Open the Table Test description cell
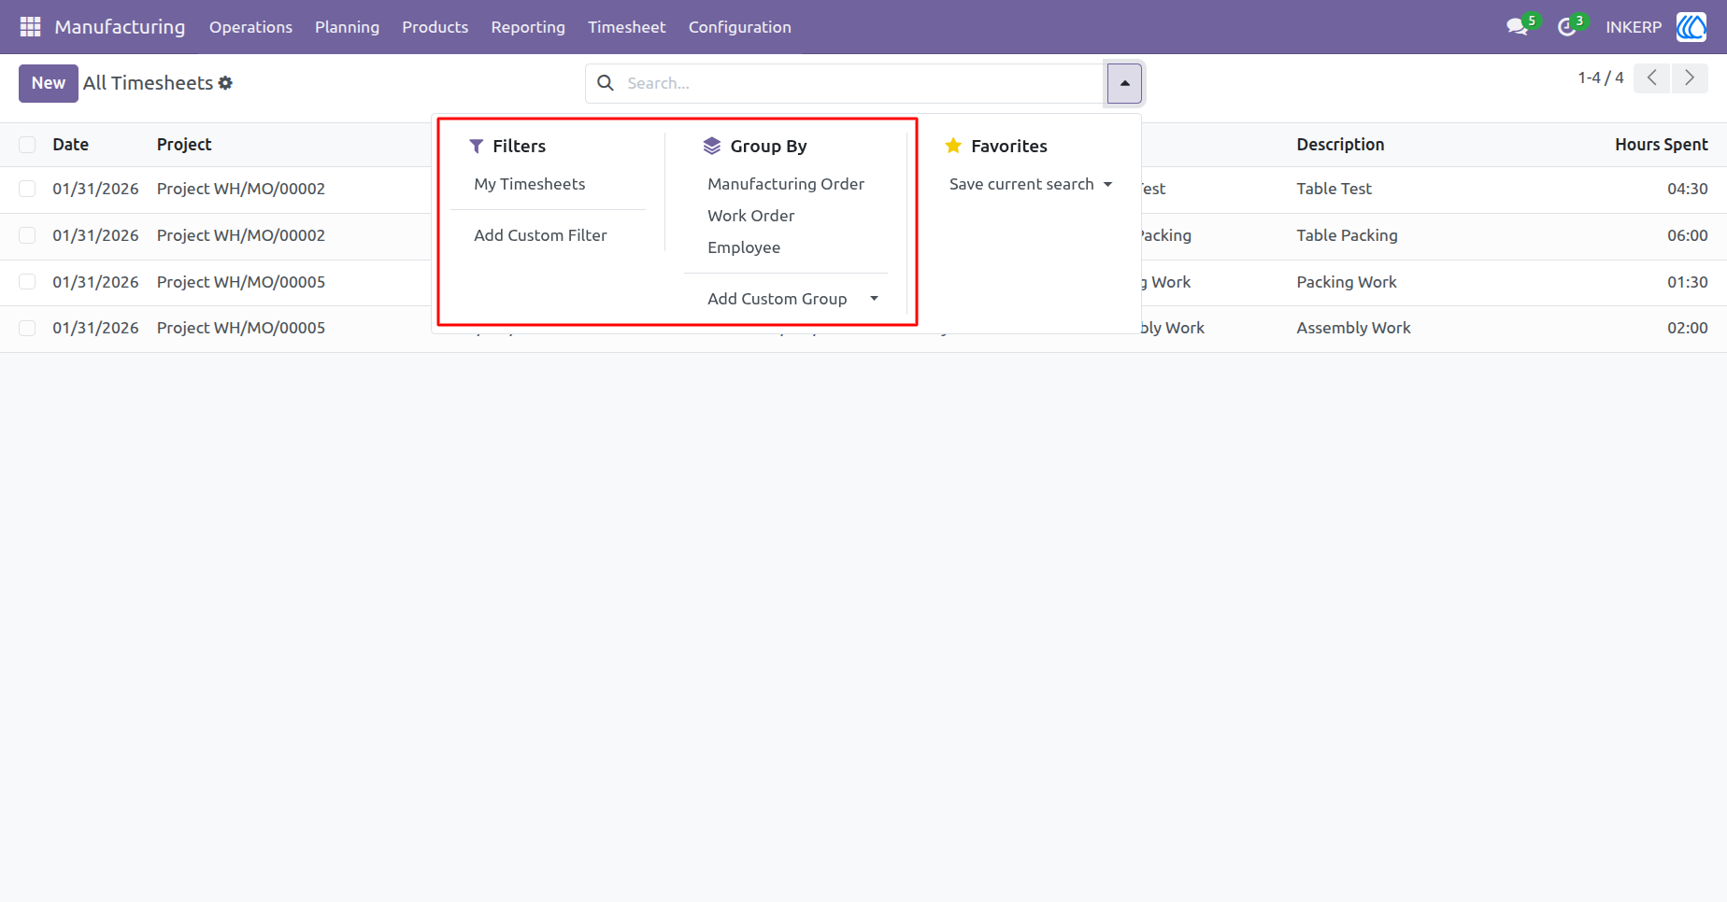Viewport: 1727px width, 902px height. point(1334,189)
